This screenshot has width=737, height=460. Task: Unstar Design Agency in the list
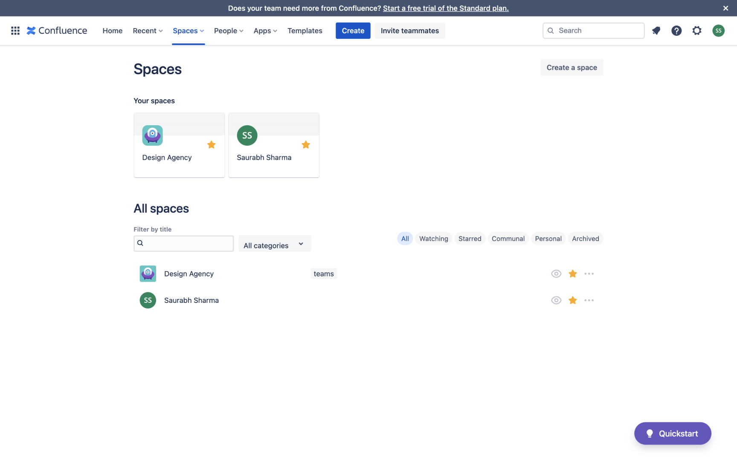click(x=573, y=274)
